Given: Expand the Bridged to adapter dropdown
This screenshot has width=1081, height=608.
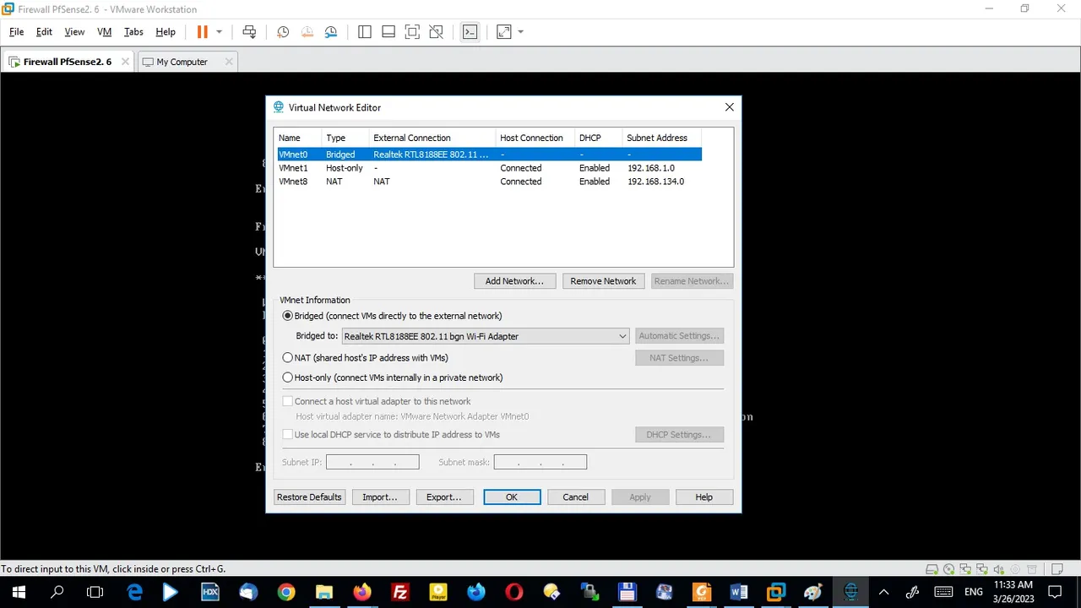Looking at the screenshot, I should pos(486,336).
